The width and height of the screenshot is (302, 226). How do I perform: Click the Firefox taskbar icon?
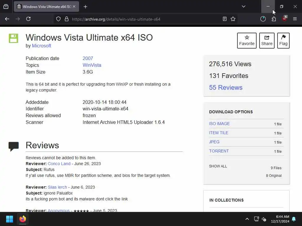coord(22,219)
